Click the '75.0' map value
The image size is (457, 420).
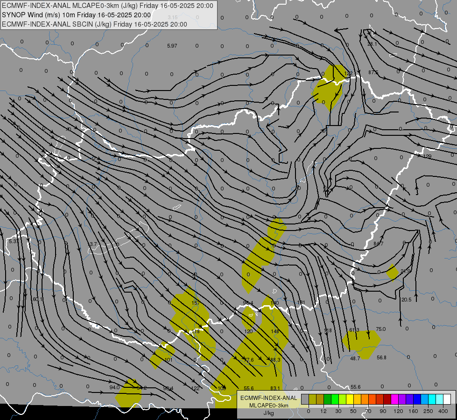point(380,329)
